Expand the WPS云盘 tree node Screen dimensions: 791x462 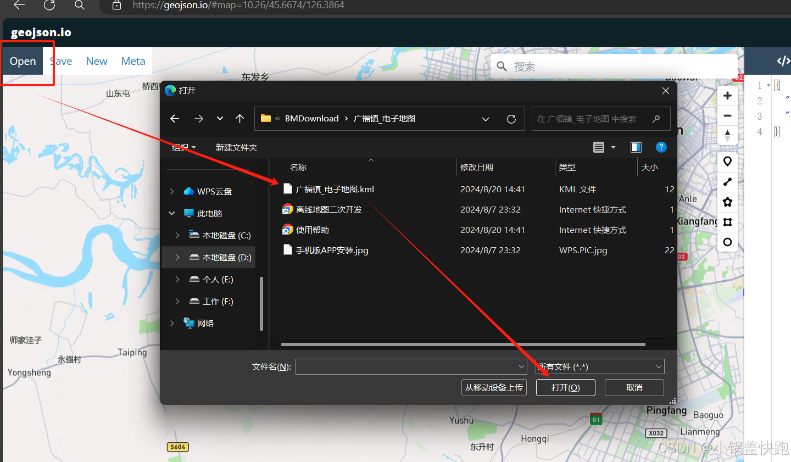[172, 191]
